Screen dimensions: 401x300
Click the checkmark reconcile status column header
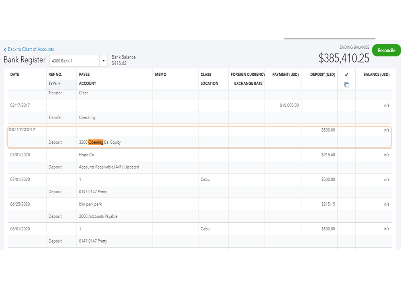click(x=346, y=75)
